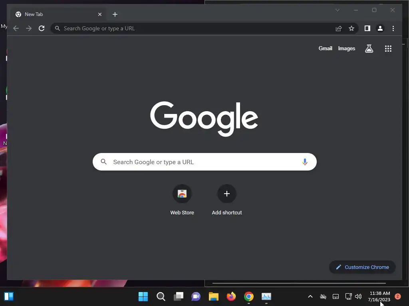
Task: Click the search magnifier in Google search box
Action: [103, 162]
